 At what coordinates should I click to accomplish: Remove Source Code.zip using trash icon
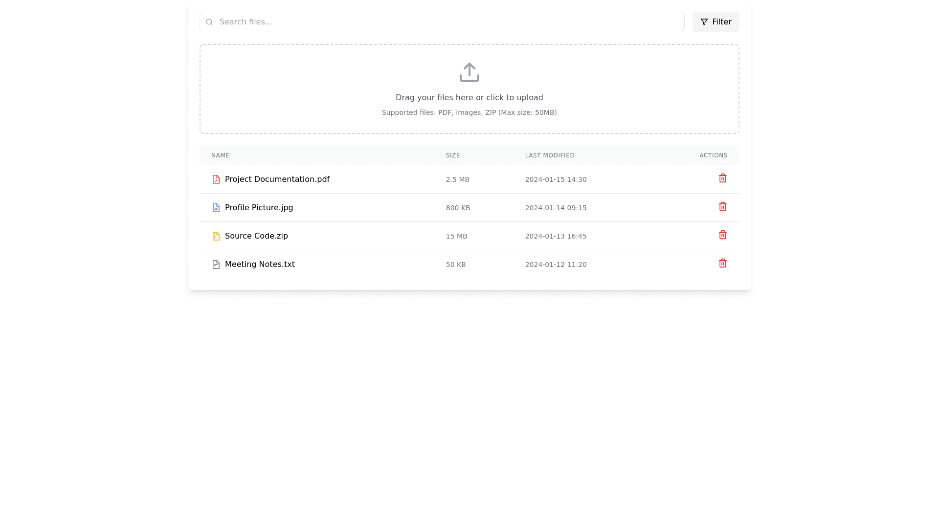click(x=722, y=235)
